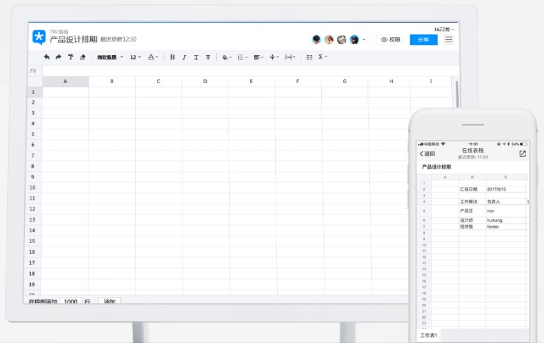Click the redo arrow icon

pos(58,57)
